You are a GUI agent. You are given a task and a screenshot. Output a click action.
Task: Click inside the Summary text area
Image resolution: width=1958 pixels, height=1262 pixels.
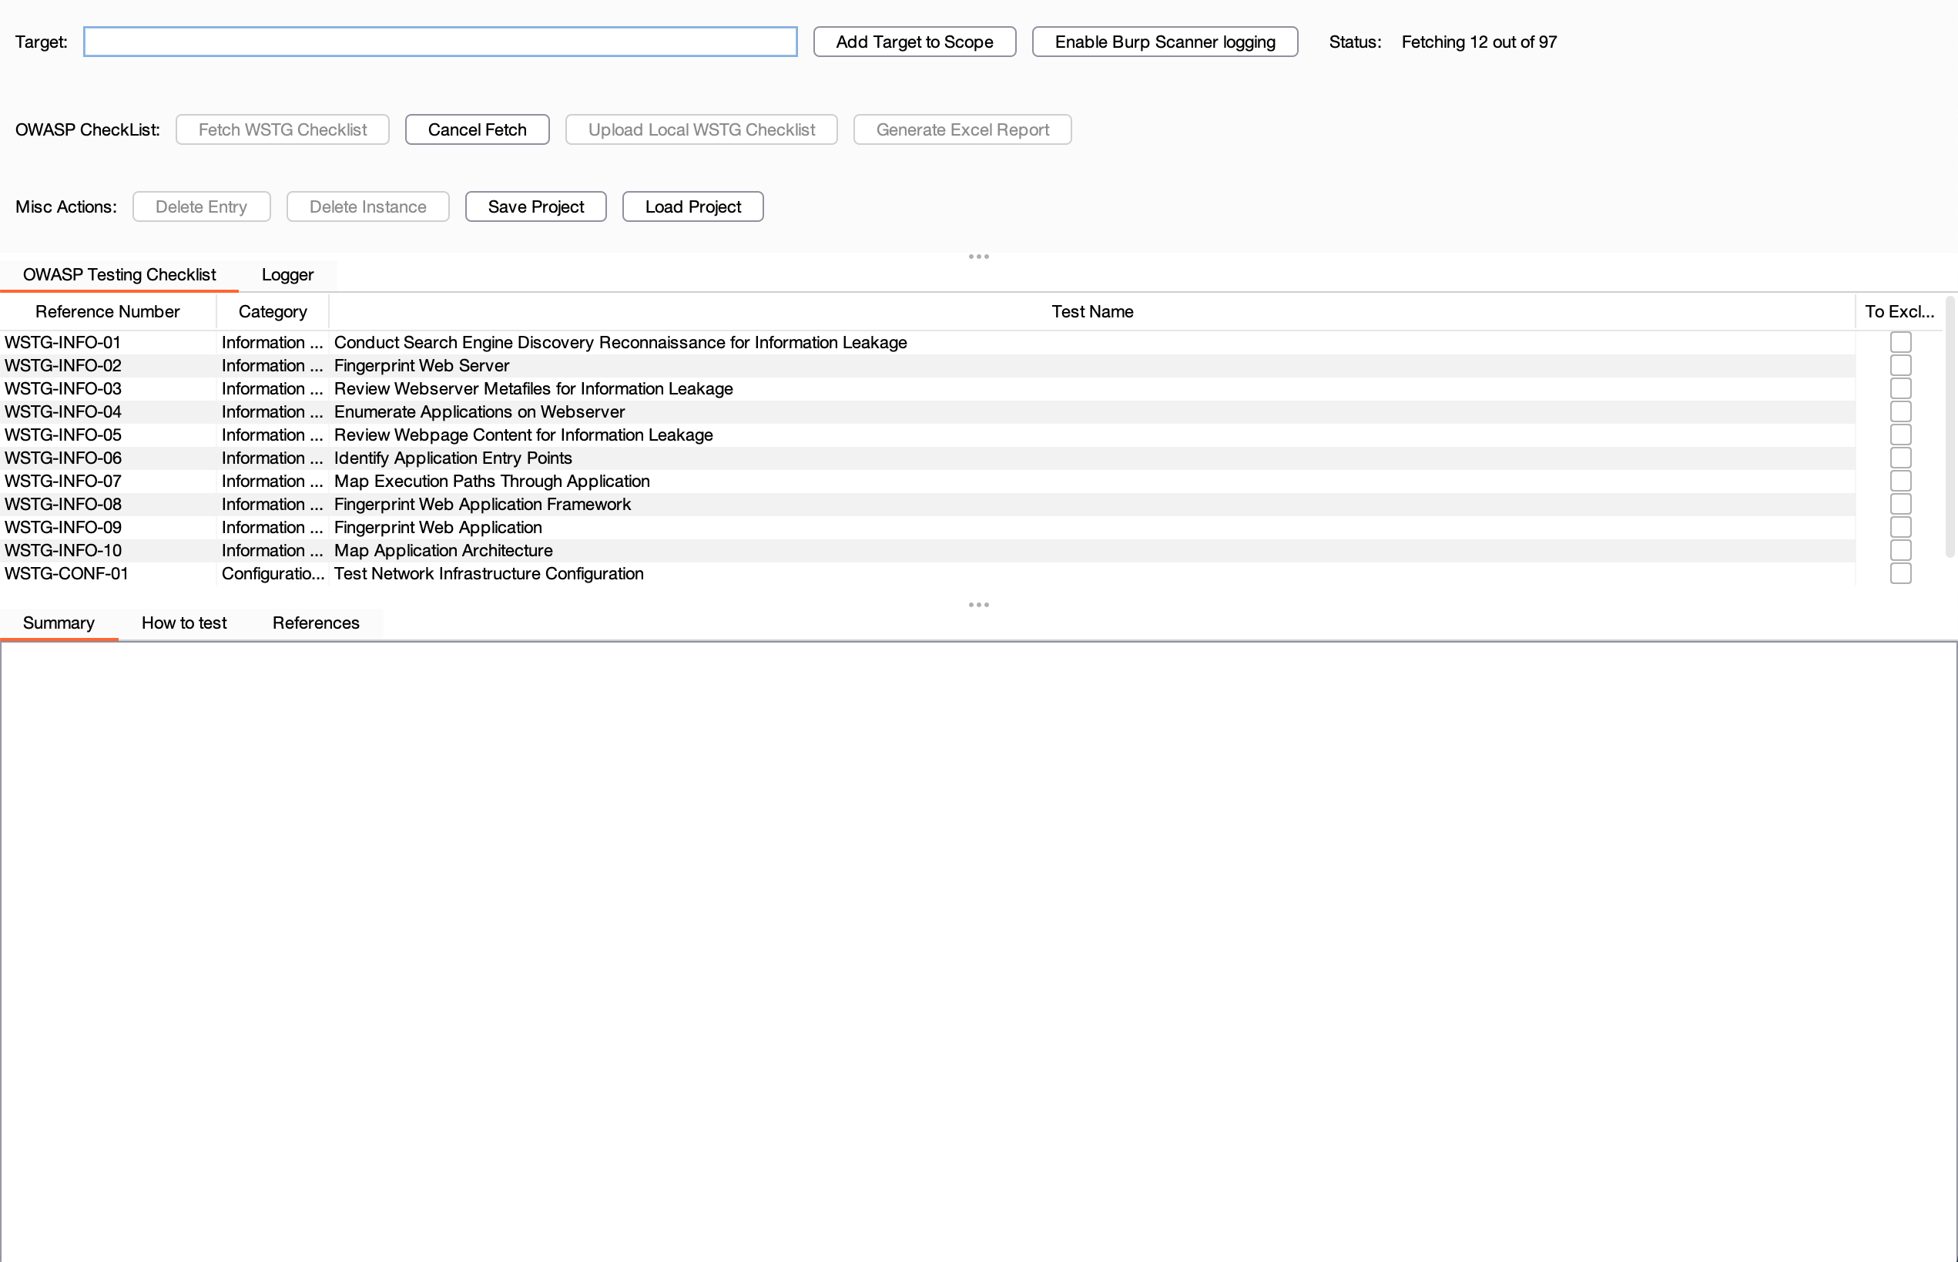(x=979, y=951)
